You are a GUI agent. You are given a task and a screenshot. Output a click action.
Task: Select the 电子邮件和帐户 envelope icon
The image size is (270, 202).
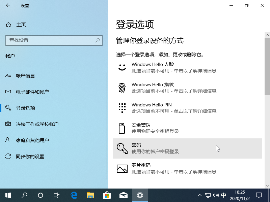(x=8, y=92)
